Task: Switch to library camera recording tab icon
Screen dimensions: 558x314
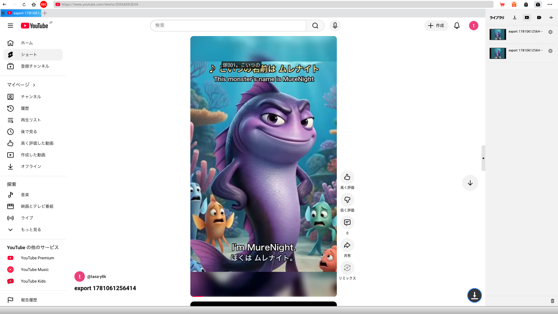Action: point(539,17)
